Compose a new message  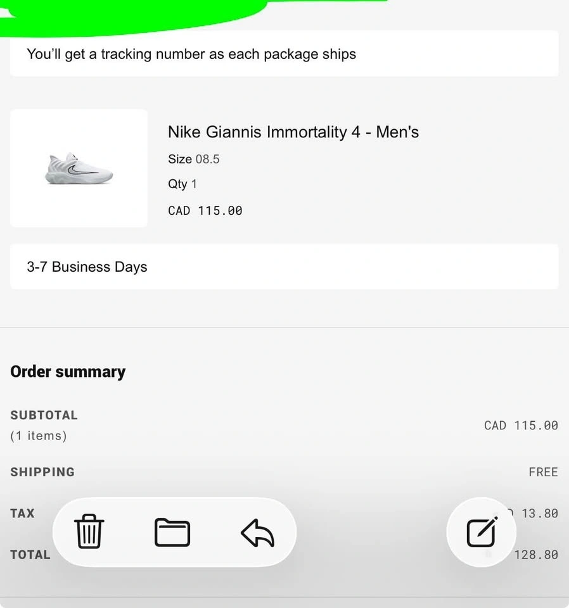(x=482, y=532)
